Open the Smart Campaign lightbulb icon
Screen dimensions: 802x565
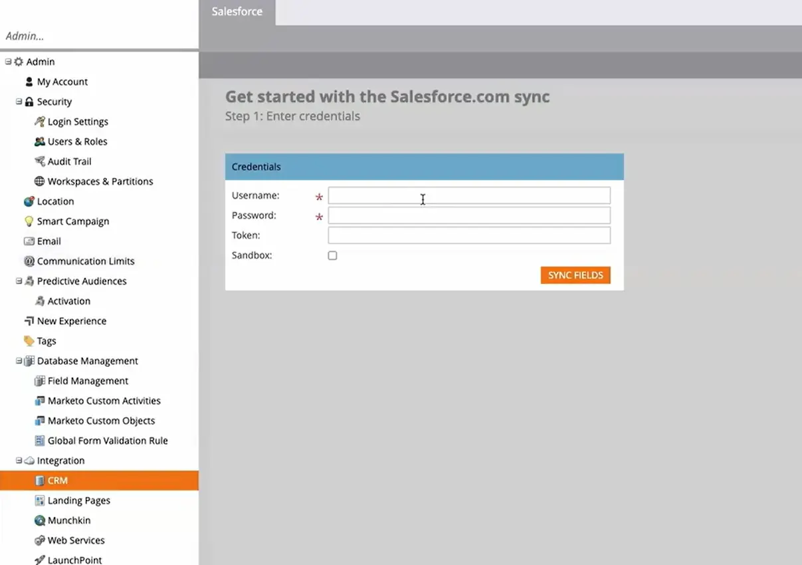click(x=29, y=221)
